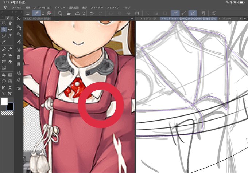
Task: Select the Move layer tool
Action: [x=10, y=30]
